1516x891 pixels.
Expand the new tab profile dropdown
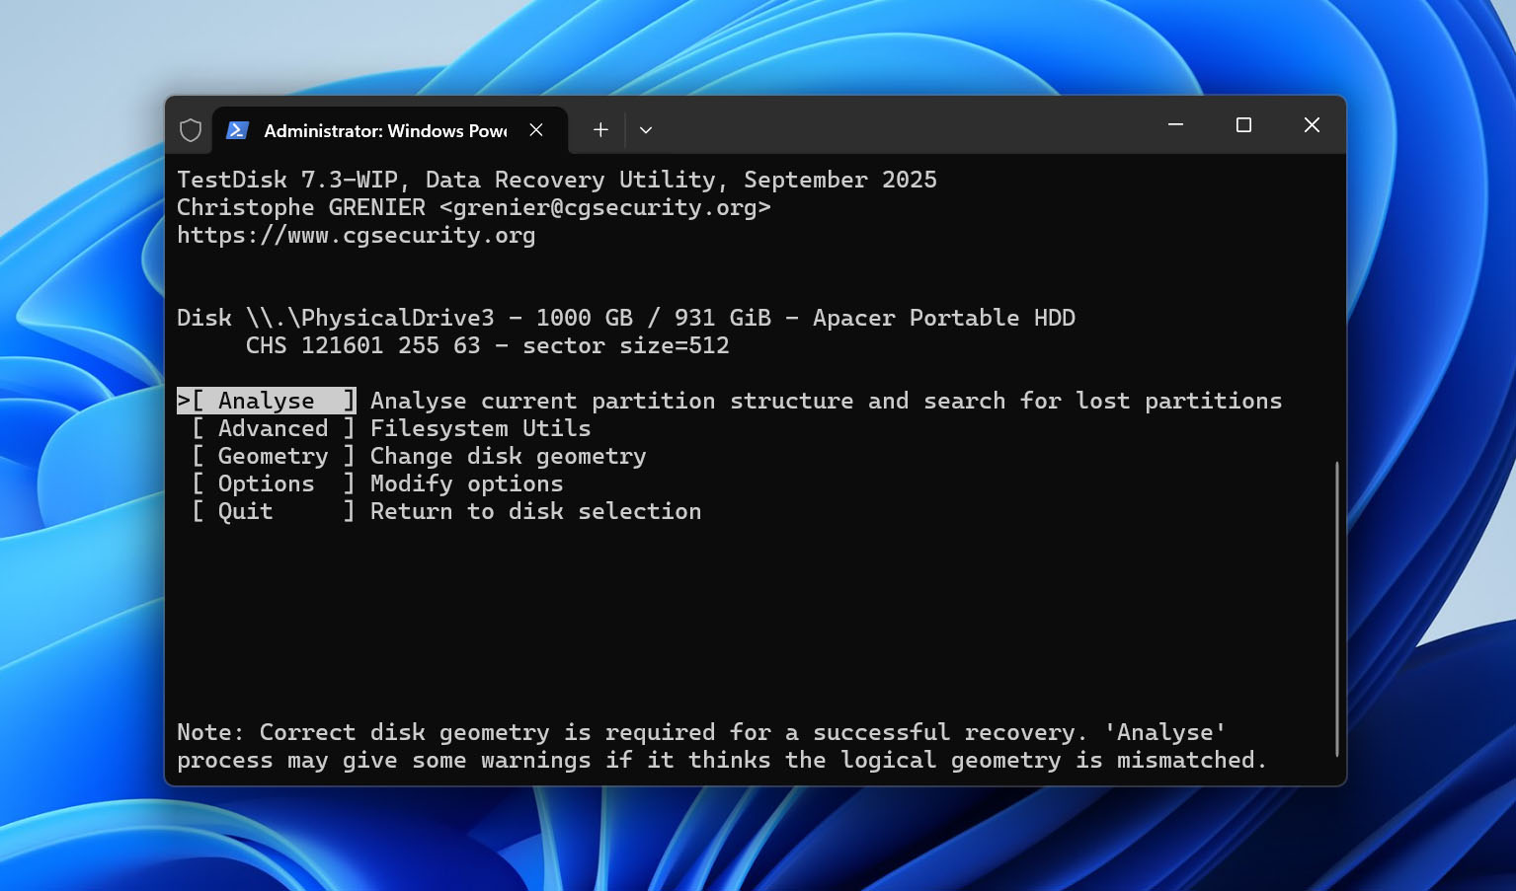[646, 130]
